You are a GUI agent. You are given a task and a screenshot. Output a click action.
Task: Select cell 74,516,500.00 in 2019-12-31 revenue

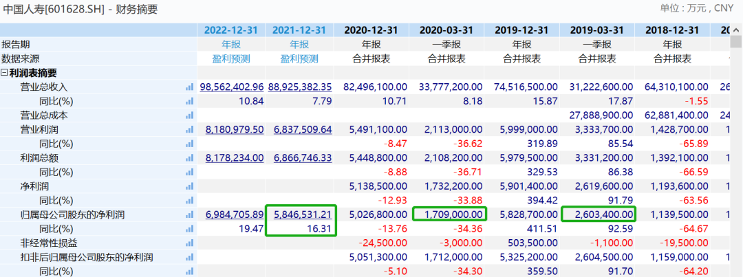526,87
